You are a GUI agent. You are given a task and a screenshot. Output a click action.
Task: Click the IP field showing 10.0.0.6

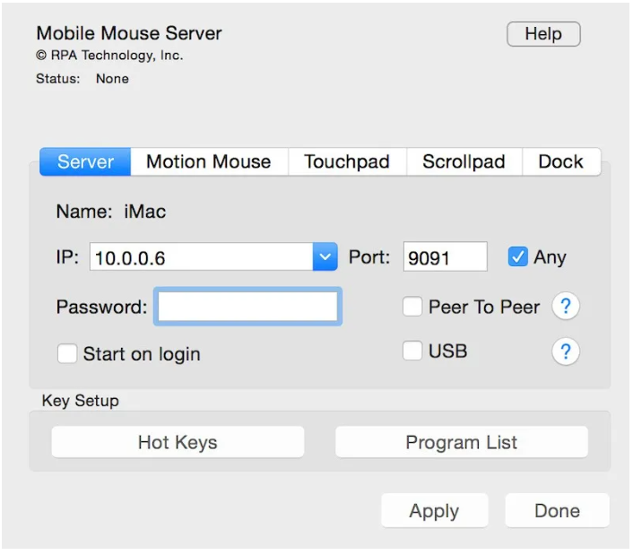point(202,256)
